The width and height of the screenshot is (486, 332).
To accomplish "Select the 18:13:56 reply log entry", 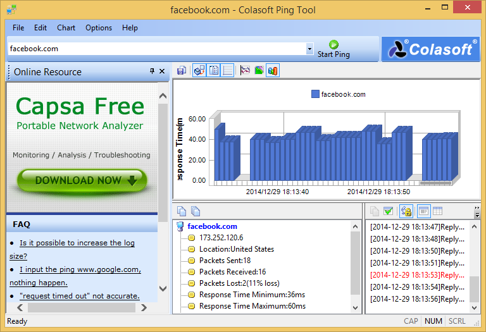I will 417,299.
